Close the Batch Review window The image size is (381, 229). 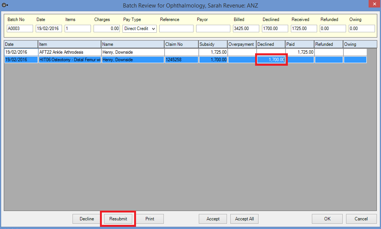[374, 4]
